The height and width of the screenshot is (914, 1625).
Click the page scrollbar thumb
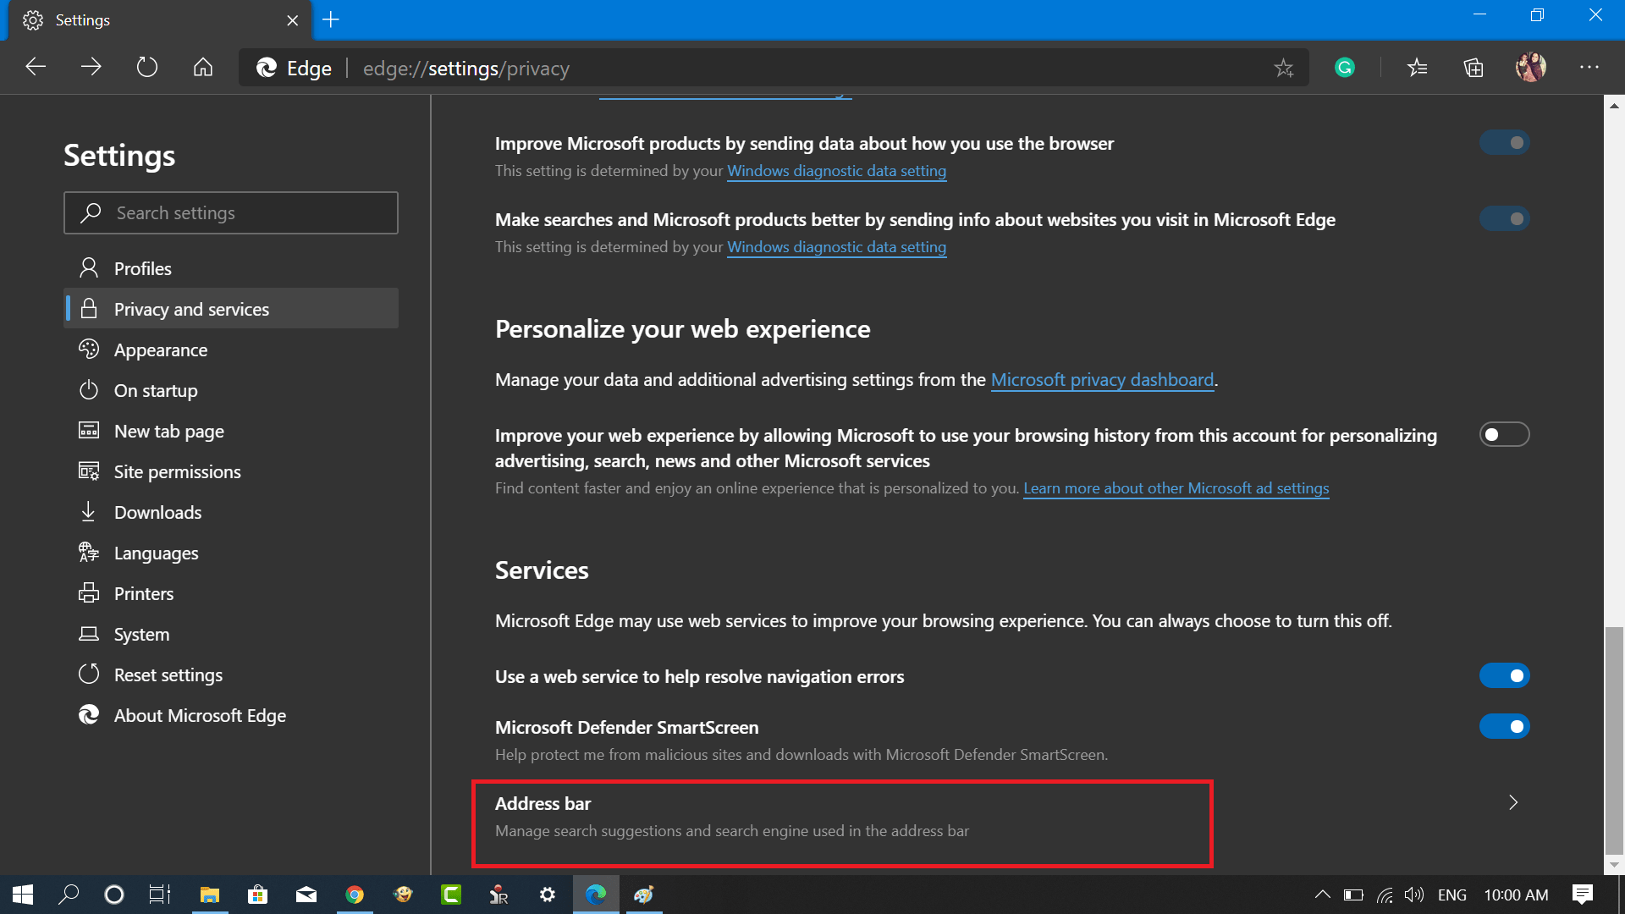(1614, 741)
